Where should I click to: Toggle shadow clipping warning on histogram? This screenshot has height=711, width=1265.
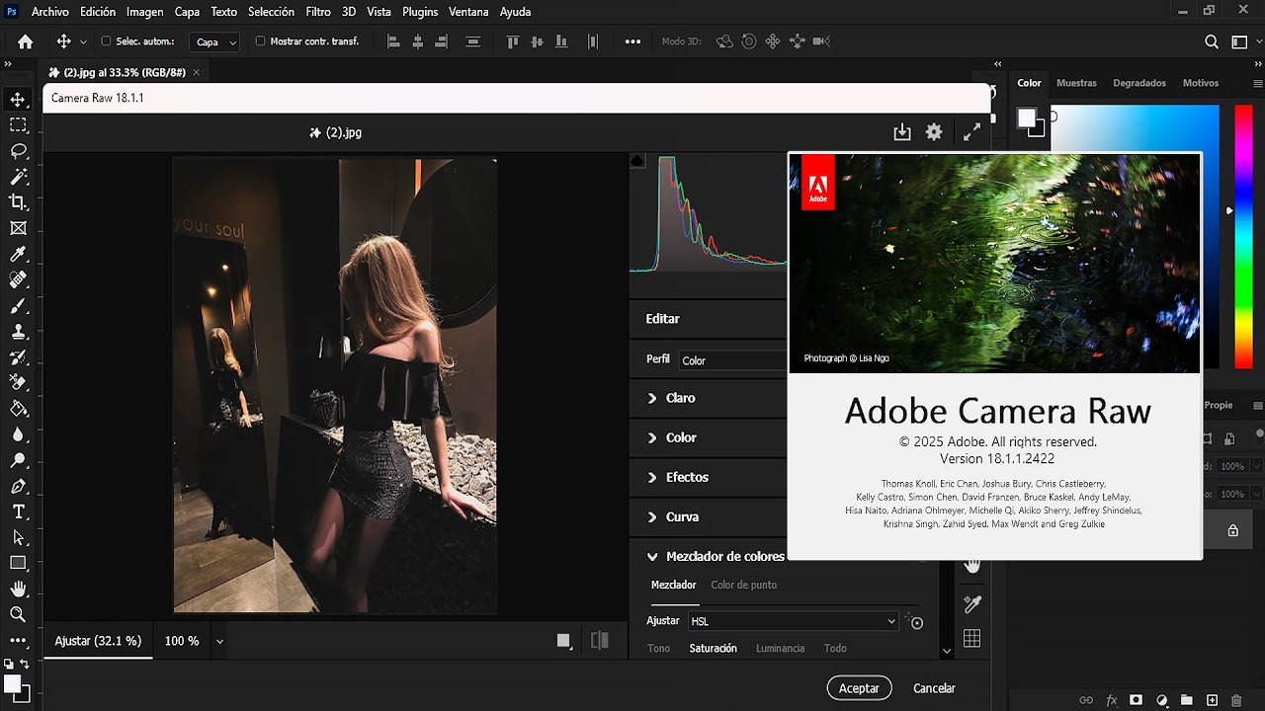tap(637, 161)
